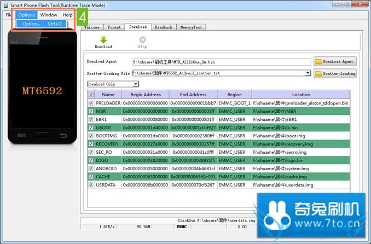This screenshot has width=371, height=244.
Task: Toggle the select-all checkbox in table header
Action: 91,94
